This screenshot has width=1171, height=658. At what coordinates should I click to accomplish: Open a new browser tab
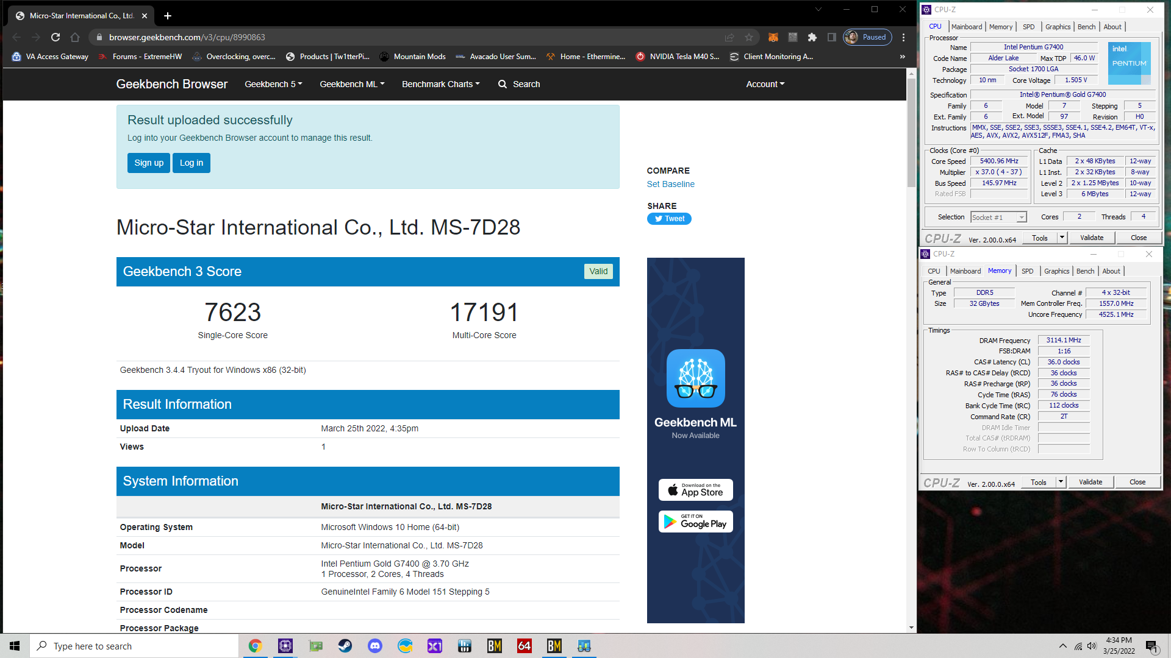click(168, 16)
